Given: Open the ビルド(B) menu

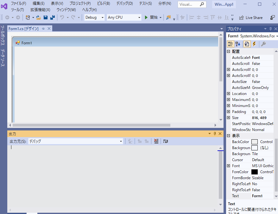Looking at the screenshot, I should pyautogui.click(x=104, y=3).
